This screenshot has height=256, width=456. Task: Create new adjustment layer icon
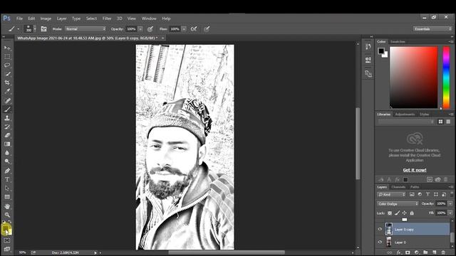[416, 252]
